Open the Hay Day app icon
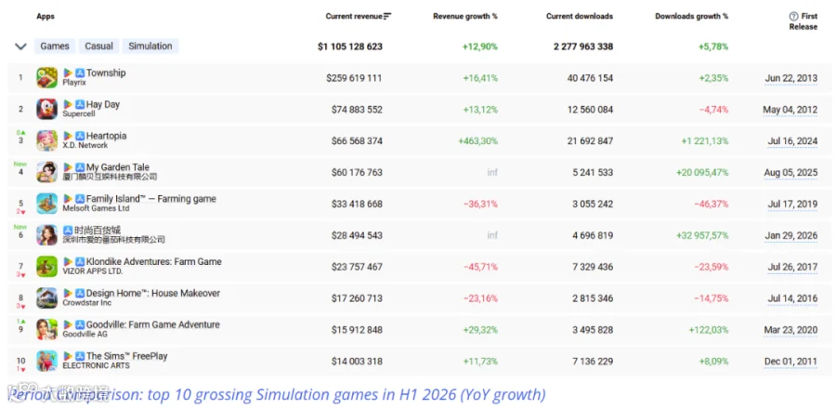 (47, 110)
